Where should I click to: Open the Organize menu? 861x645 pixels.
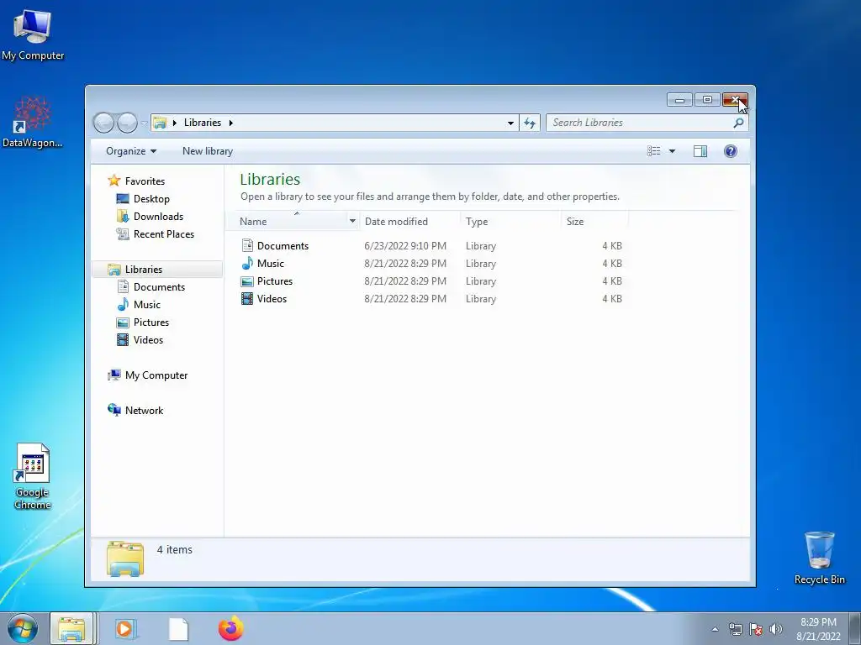tap(130, 151)
